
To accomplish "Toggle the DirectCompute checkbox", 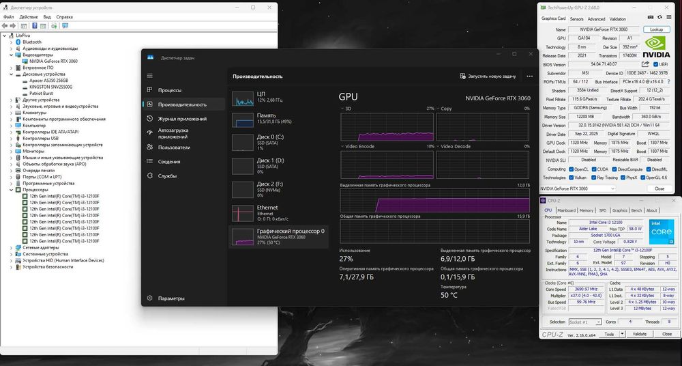I will [x=614, y=169].
